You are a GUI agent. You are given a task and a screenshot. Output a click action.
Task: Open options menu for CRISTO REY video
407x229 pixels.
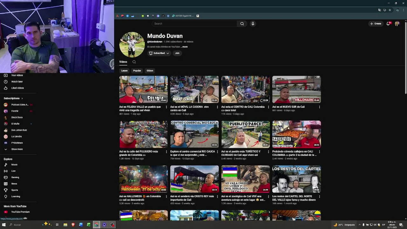coord(217,197)
